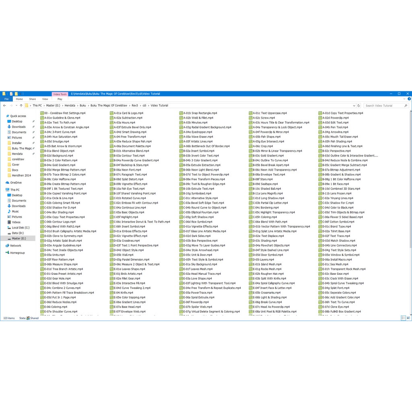
Task: Select the Network item in sidebar
Action: pyautogui.click(x=15, y=245)
